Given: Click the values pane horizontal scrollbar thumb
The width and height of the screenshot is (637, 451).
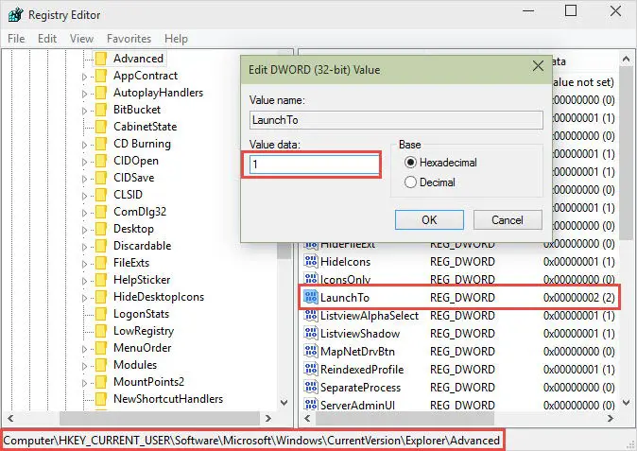Looking at the screenshot, I should click(x=405, y=418).
